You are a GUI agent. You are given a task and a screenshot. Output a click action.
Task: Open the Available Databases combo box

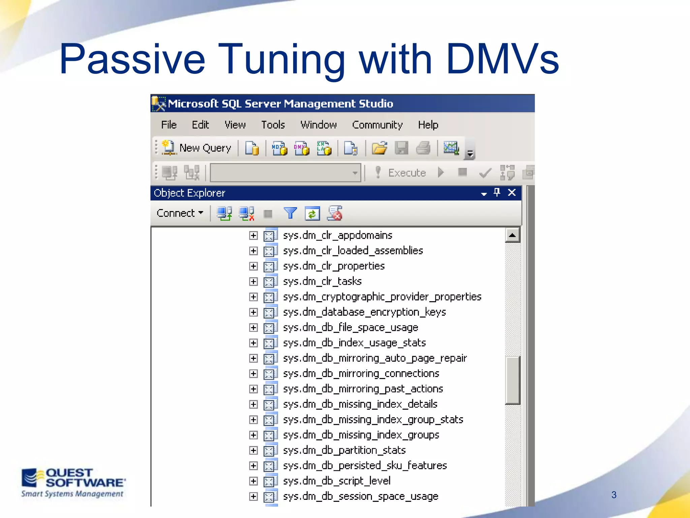tap(286, 173)
